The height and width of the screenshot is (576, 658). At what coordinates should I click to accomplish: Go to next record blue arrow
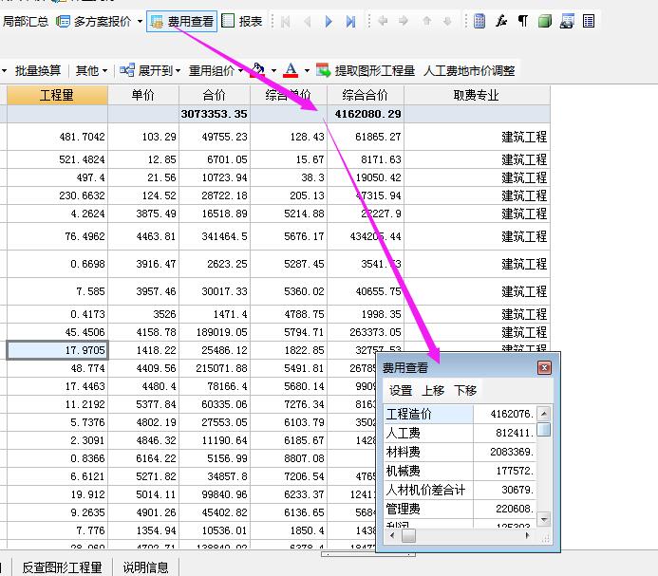[329, 22]
